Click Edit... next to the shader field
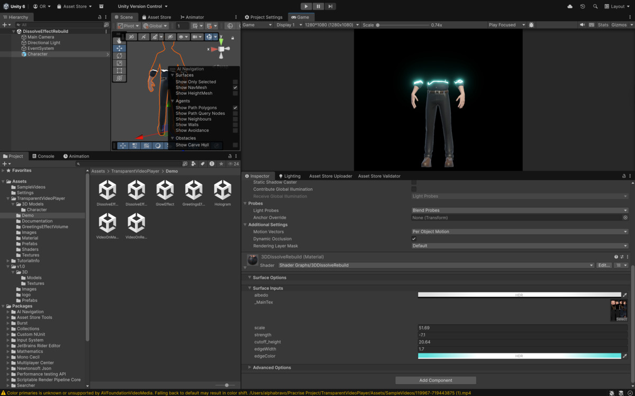 click(x=604, y=265)
